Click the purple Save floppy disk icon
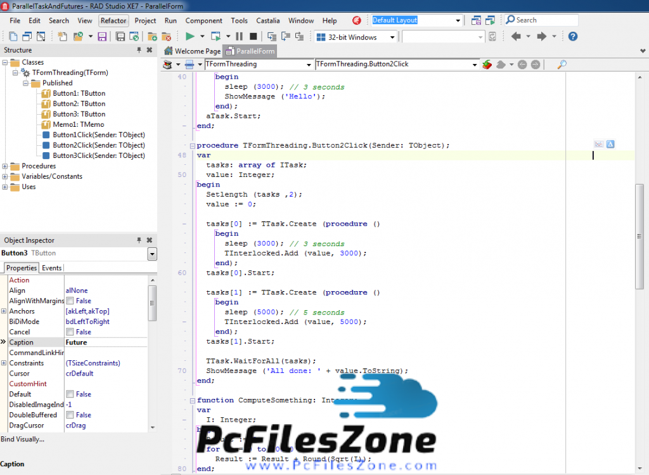Viewport: 649px width, 475px height. (x=102, y=37)
